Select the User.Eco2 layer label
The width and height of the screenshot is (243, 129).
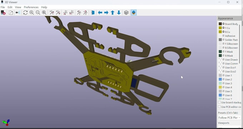pyautogui.click(x=230, y=71)
